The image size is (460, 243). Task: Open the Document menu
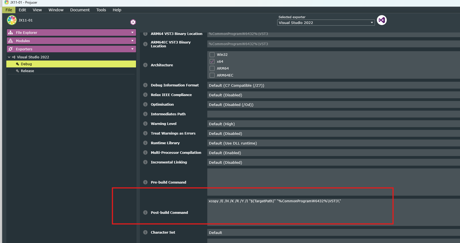[80, 10]
